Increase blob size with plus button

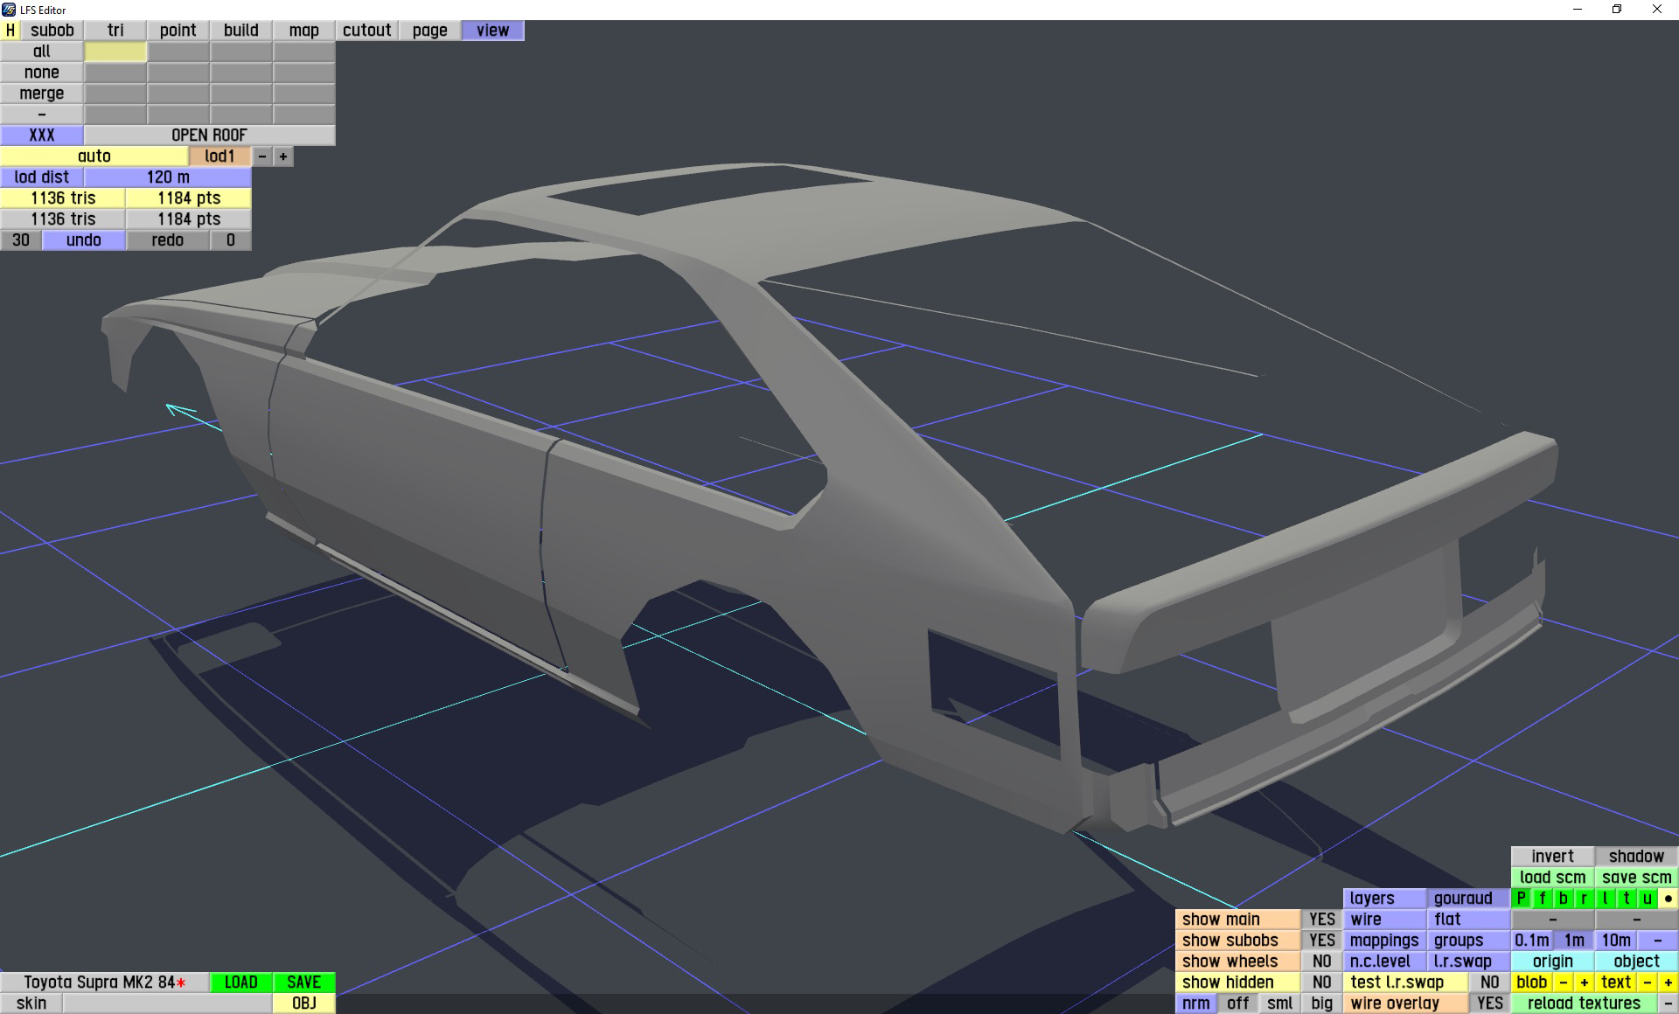tap(1584, 983)
